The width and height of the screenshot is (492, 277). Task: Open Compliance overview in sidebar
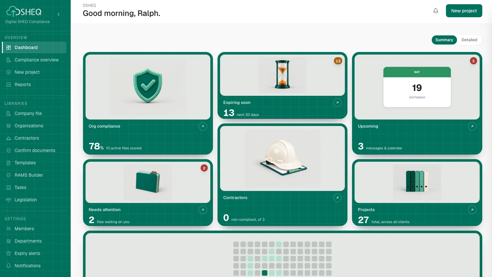[x=34, y=60]
